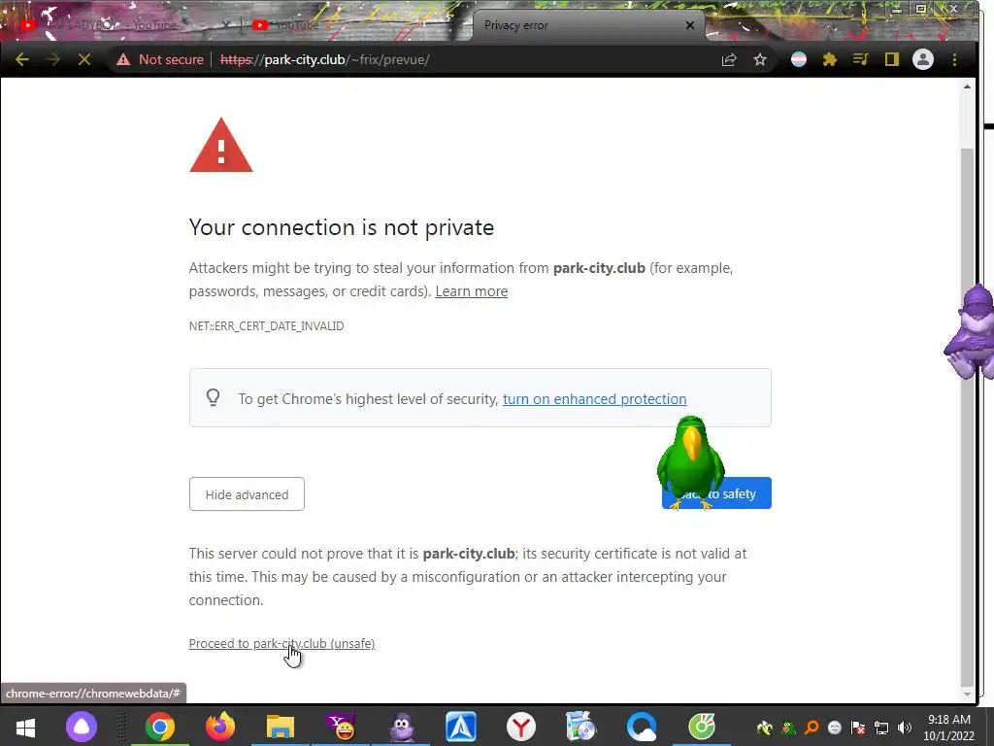Stop loading the page with X icon
This screenshot has width=994, height=746.
[x=84, y=59]
